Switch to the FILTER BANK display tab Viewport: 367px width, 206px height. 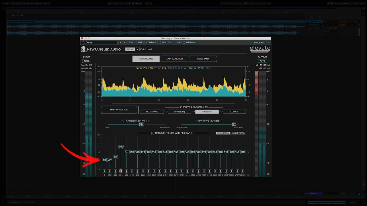click(203, 59)
